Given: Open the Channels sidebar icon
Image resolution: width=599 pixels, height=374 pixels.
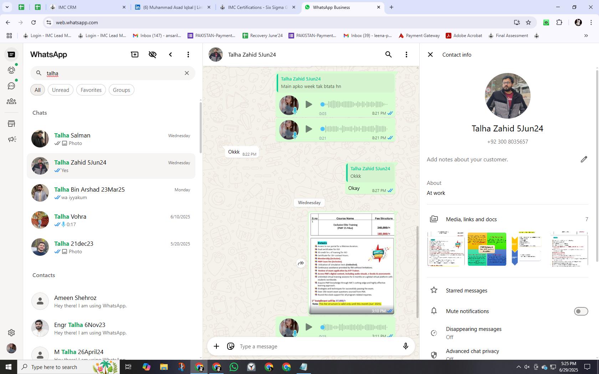Looking at the screenshot, I should pyautogui.click(x=11, y=86).
